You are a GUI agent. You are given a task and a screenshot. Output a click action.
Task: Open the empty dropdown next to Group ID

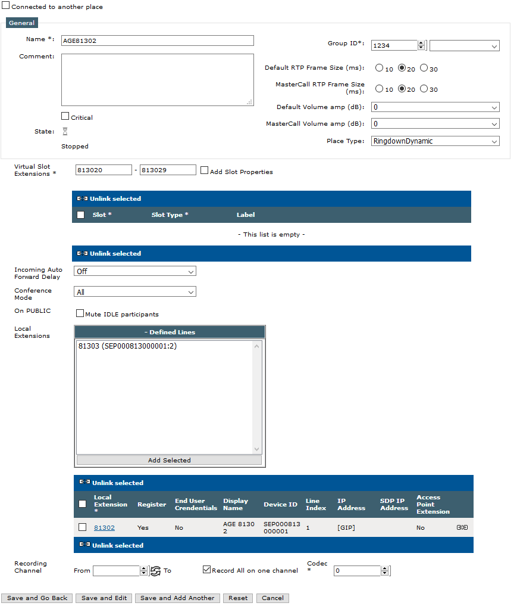(x=464, y=46)
